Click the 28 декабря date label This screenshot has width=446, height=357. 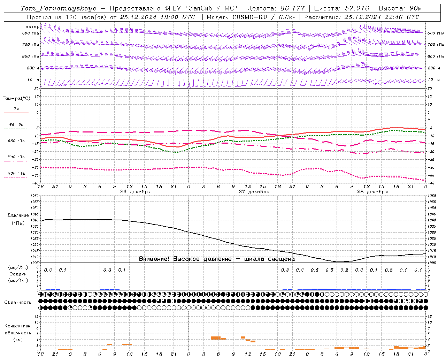tap(372, 192)
